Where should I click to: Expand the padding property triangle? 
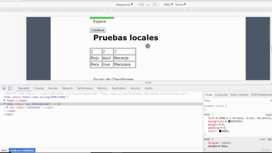coord(221,128)
